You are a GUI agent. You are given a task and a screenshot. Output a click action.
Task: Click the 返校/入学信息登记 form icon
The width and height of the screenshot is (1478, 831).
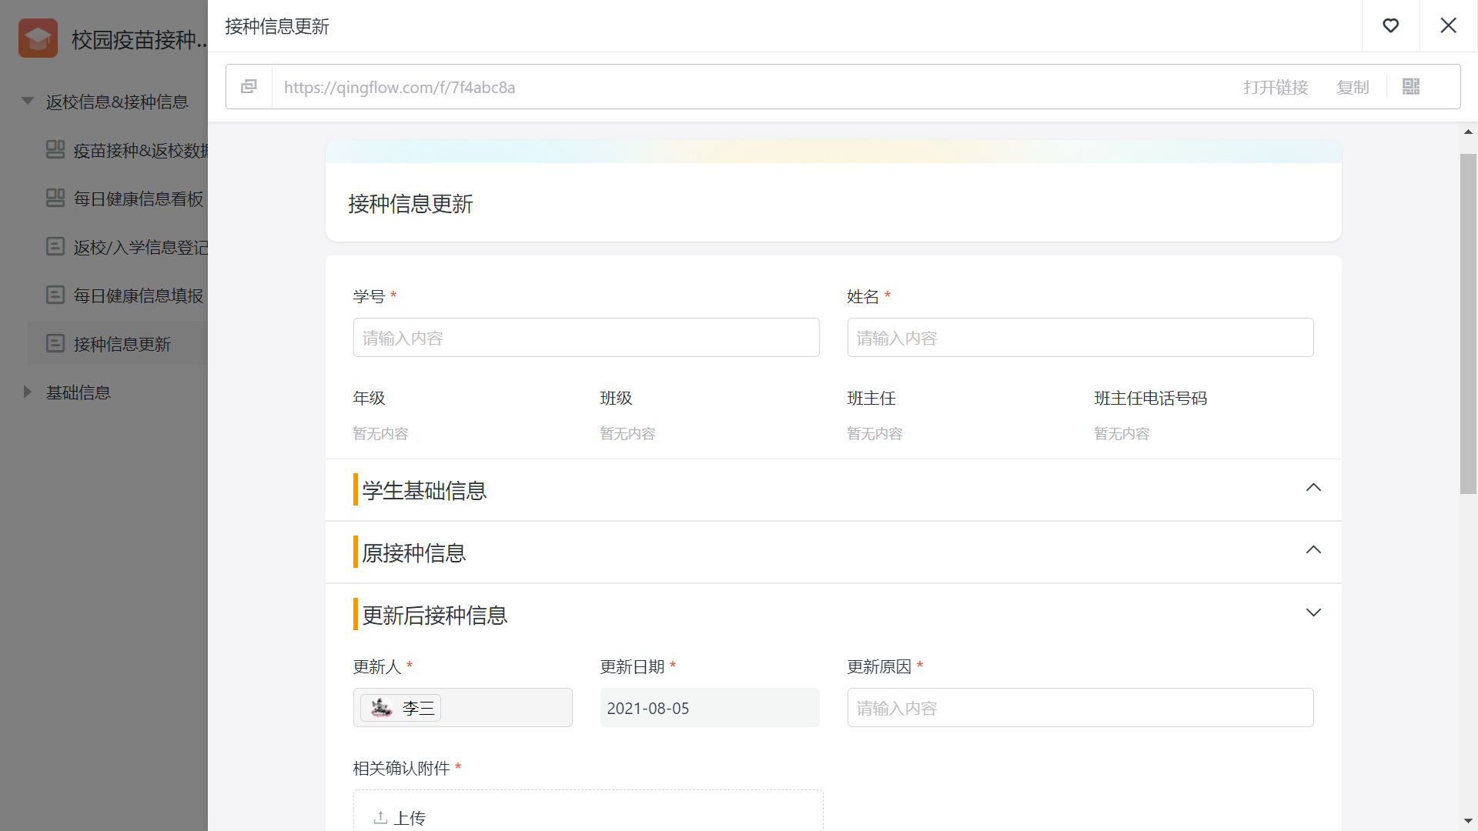tap(55, 247)
